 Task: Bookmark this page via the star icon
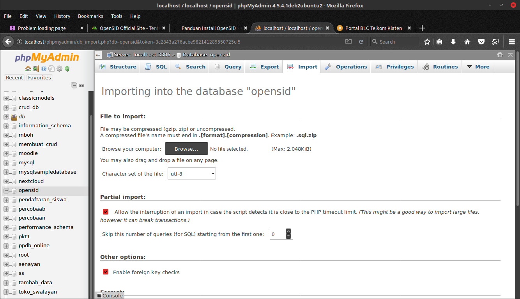(x=427, y=41)
